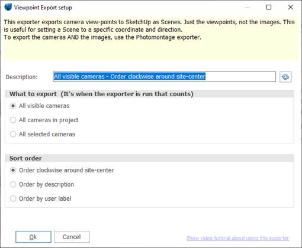This screenshot has width=302, height=248.
Task: Click the Cancel button
Action: pyautogui.click(x=72, y=237)
